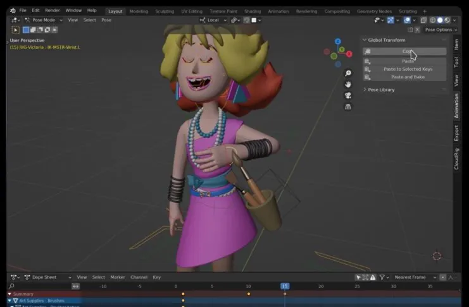Switch to the Sculpting workspace tab
Viewport: 469px width, 307px height.
point(166,11)
